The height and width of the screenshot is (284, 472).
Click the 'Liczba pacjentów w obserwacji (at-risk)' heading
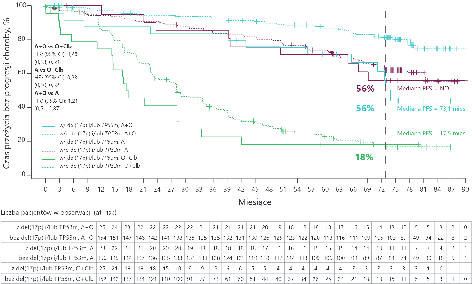point(59,213)
